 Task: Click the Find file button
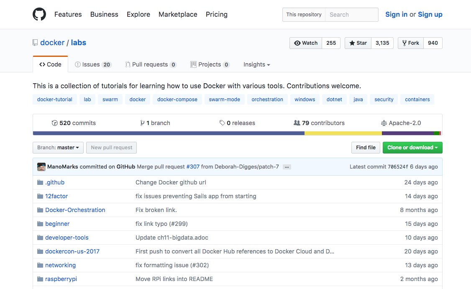coord(366,148)
